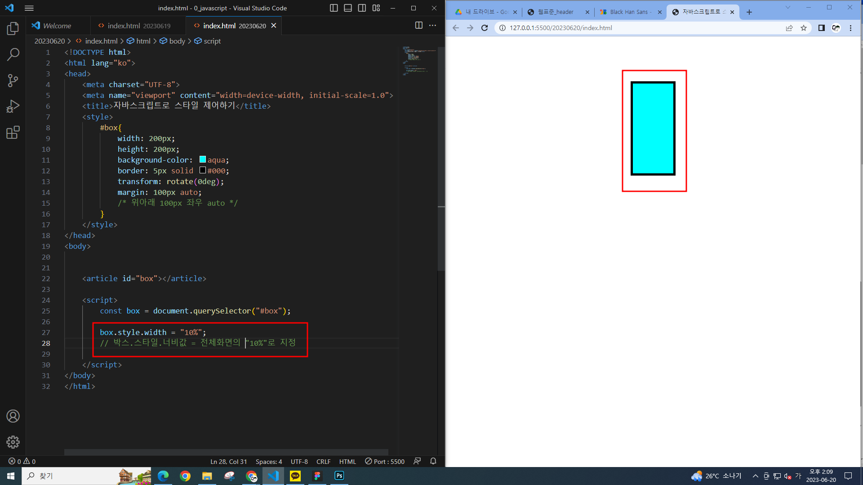Click the aqua color swatch in code
The height and width of the screenshot is (485, 863).
[203, 159]
